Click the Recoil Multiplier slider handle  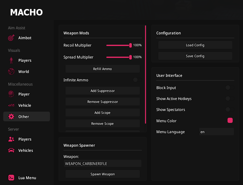click(x=131, y=45)
